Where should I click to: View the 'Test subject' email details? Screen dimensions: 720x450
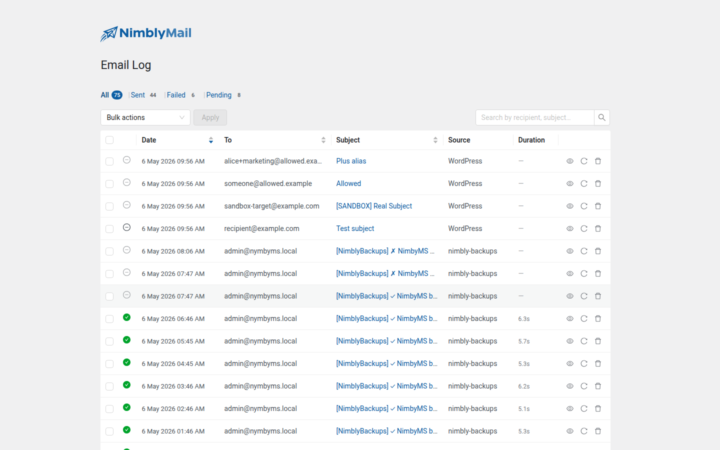pos(569,228)
